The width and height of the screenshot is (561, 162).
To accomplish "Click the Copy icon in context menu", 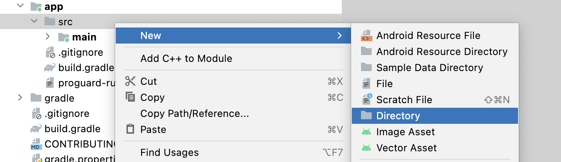I will click(x=130, y=97).
